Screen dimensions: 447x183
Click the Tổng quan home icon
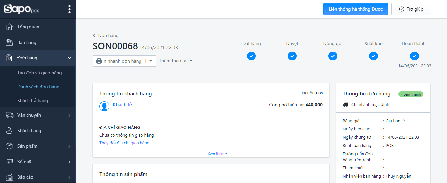[x=9, y=27]
